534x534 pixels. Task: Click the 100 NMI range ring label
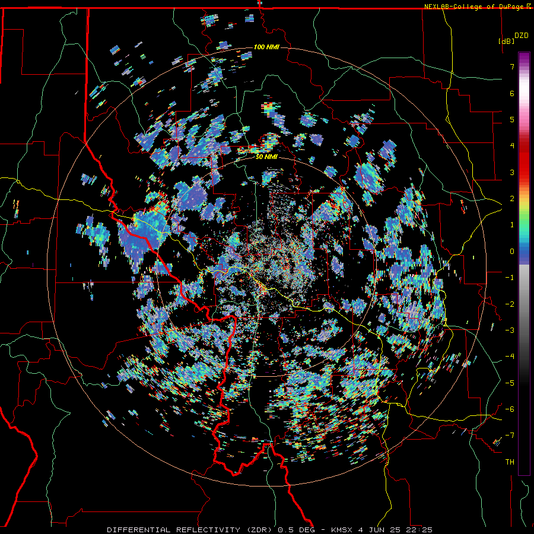266,47
